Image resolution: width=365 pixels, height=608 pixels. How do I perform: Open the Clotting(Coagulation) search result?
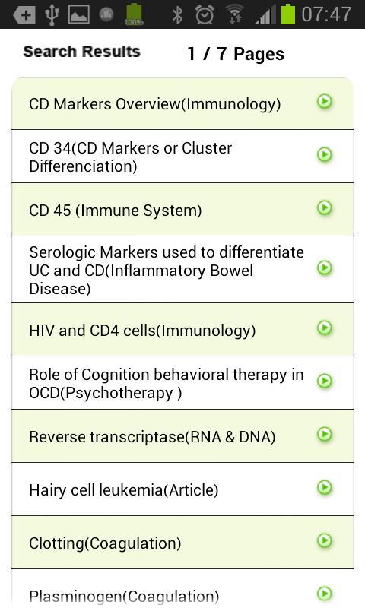coord(182,543)
